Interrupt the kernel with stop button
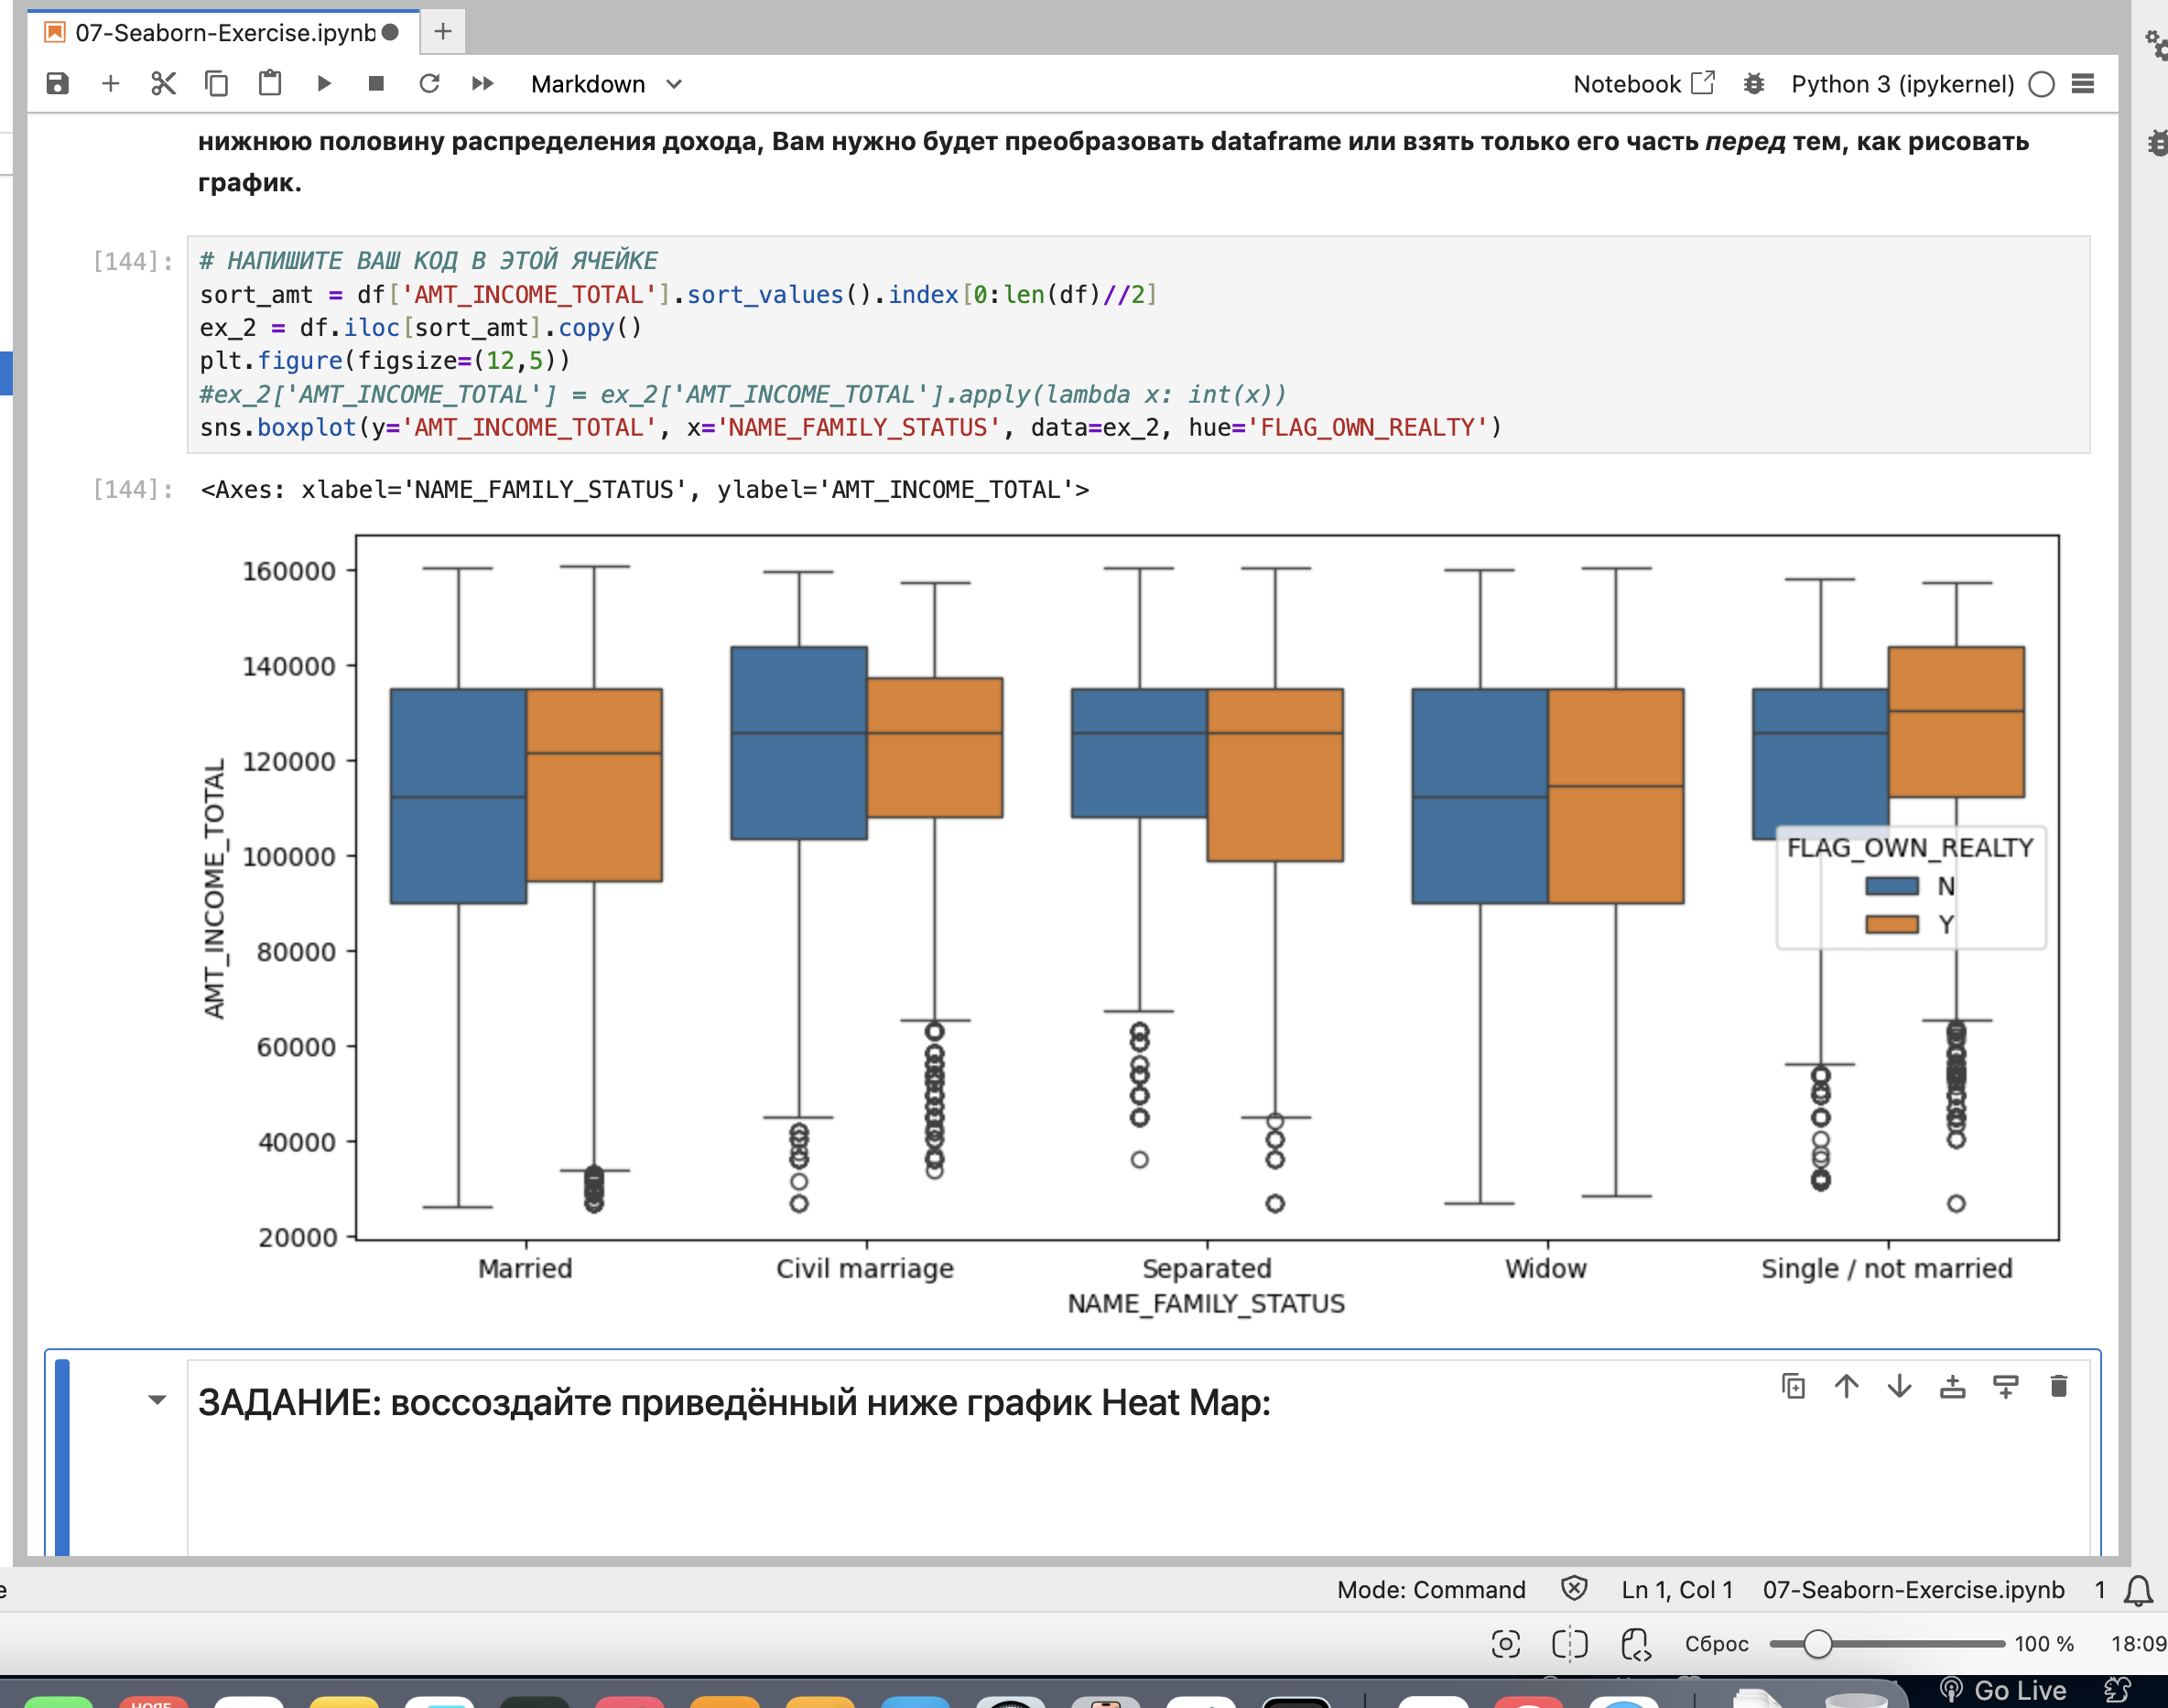The height and width of the screenshot is (1708, 2168). pyautogui.click(x=376, y=84)
